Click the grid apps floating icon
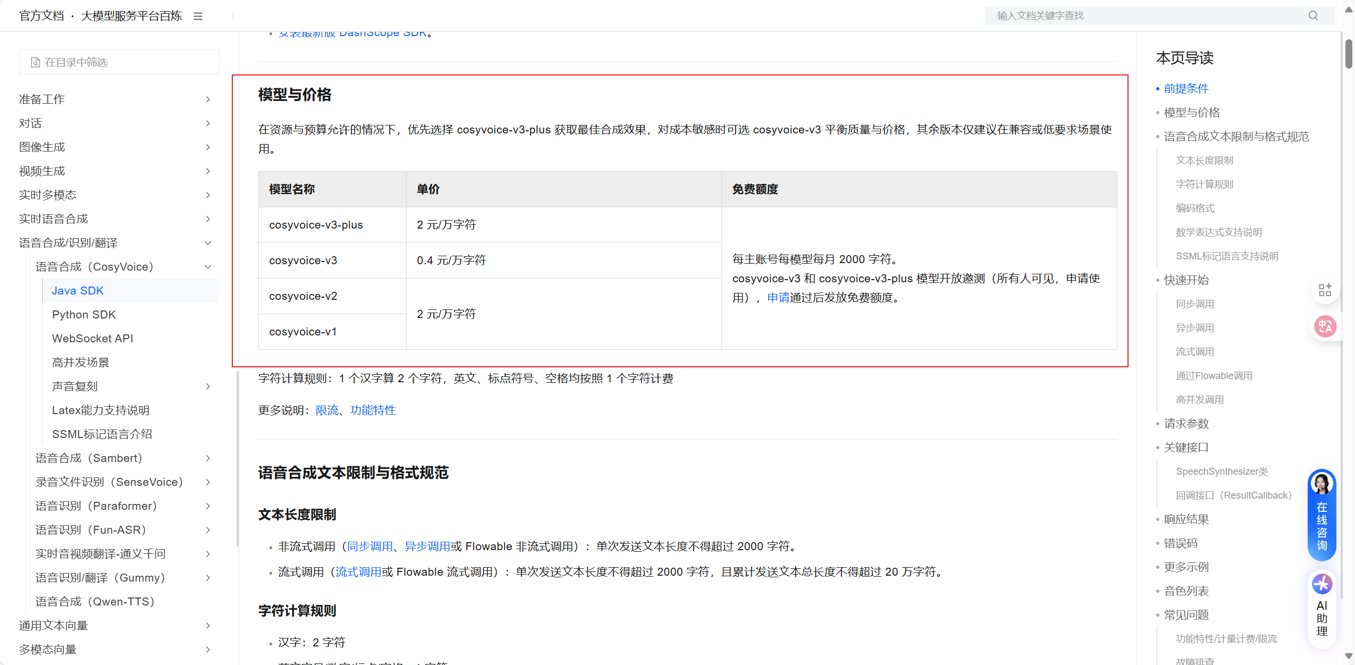This screenshot has height=665, width=1355. pyautogui.click(x=1325, y=290)
